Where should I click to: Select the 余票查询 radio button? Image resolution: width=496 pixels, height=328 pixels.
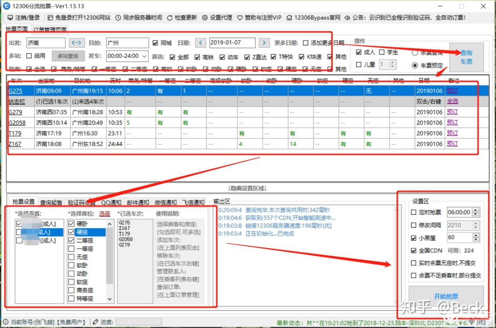pyautogui.click(x=415, y=53)
